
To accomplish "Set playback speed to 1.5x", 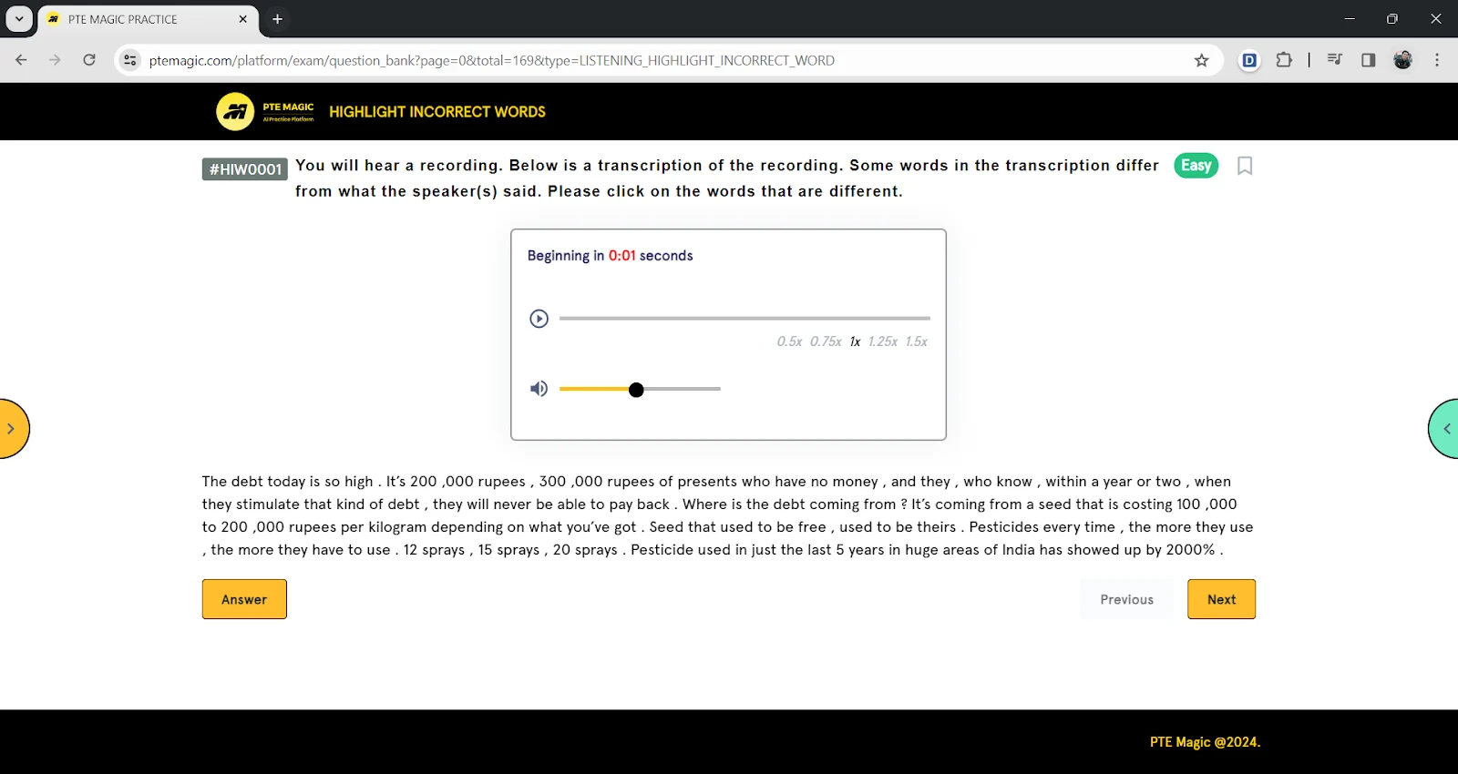I will 916,341.
